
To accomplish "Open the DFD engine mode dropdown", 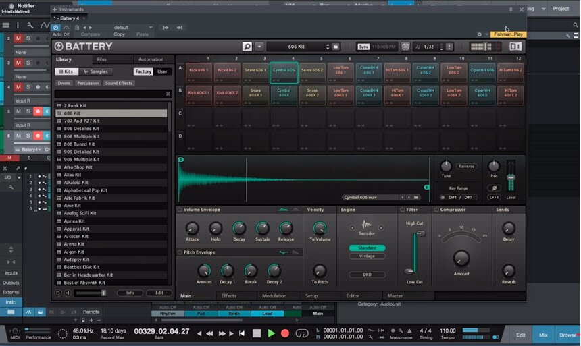I will [367, 275].
